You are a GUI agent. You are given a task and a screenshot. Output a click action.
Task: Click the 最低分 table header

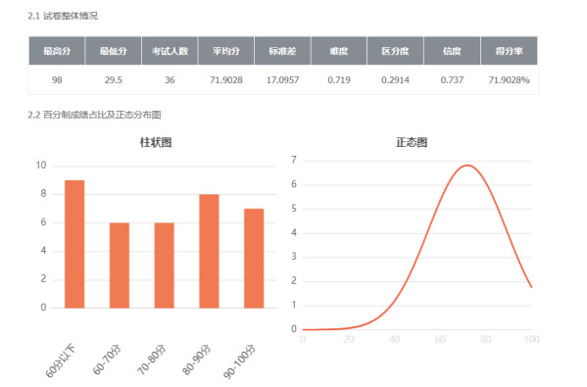tap(114, 51)
